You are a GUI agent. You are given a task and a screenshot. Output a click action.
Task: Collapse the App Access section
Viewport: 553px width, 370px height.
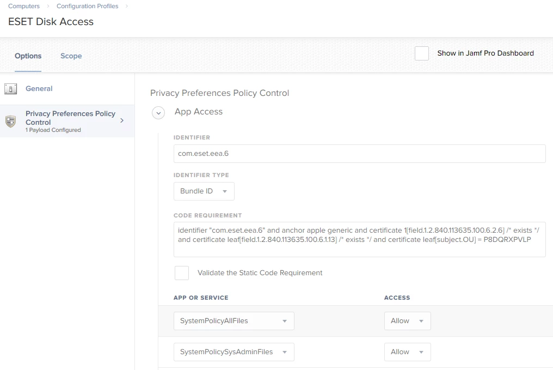click(x=158, y=113)
